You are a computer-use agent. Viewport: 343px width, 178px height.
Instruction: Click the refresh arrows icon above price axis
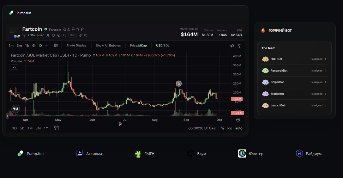point(240,46)
